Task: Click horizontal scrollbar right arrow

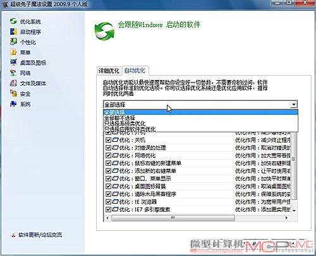Action: [286, 218]
